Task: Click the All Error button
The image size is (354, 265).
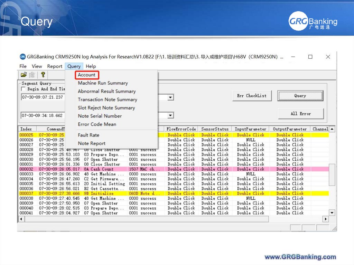Action: [x=301, y=114]
